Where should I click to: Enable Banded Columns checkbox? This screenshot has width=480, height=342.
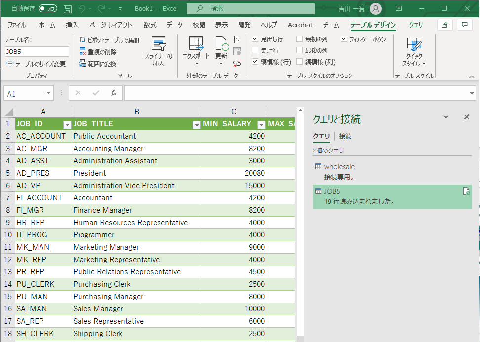[x=300, y=62]
